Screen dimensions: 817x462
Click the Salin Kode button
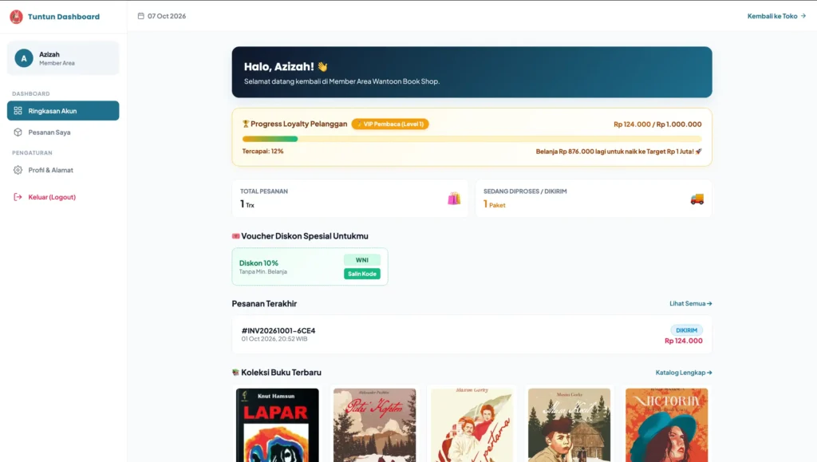(x=362, y=274)
